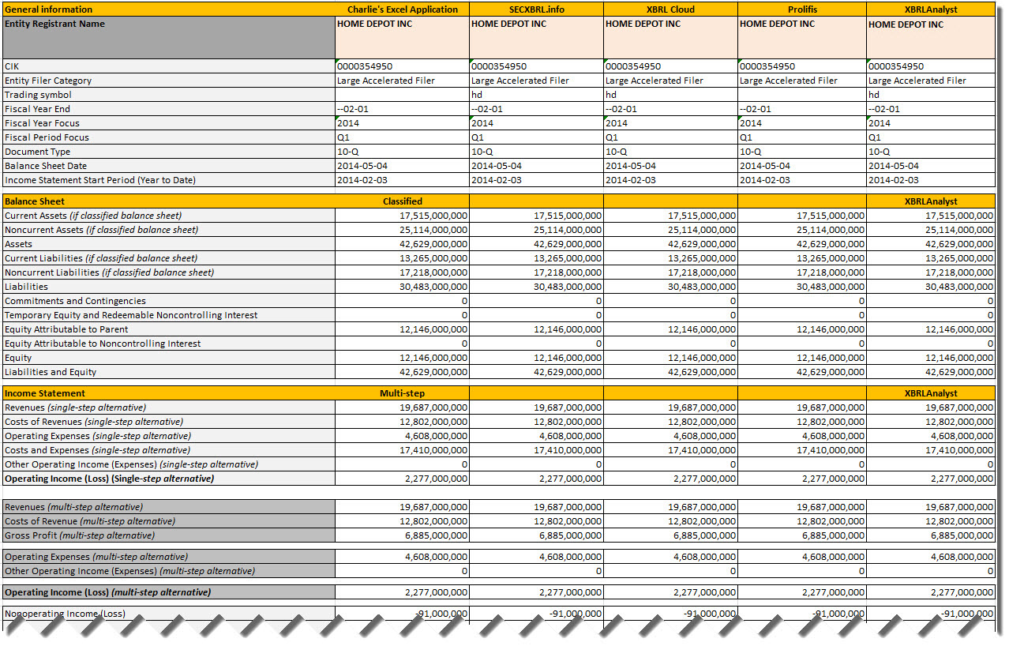
Task: Click start period "2014-02-03" in Prolifis column
Action: click(x=802, y=180)
